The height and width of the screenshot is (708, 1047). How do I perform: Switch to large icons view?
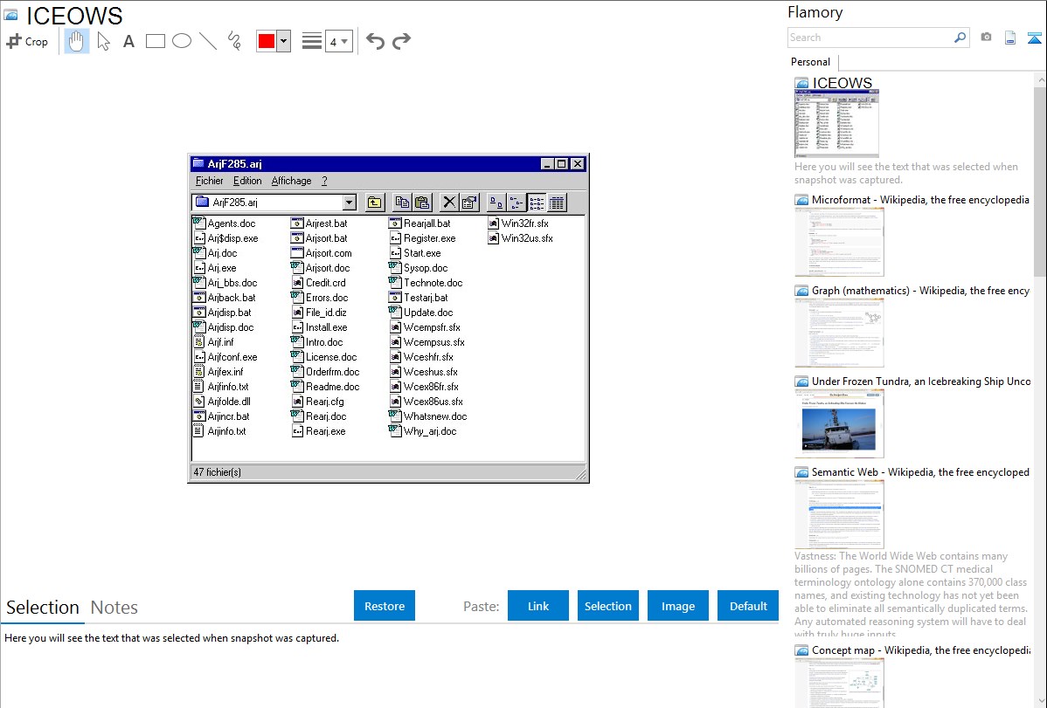click(x=496, y=203)
